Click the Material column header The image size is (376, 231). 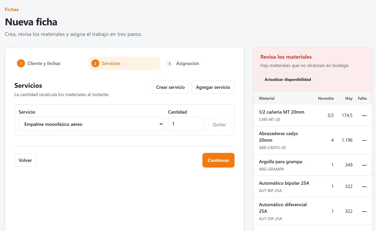coord(267,98)
